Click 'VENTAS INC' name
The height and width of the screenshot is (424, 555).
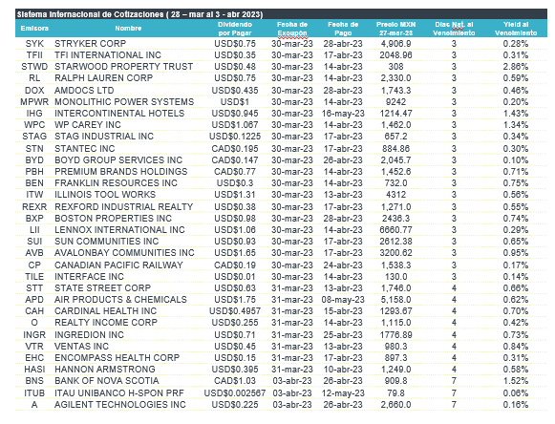click(x=81, y=346)
